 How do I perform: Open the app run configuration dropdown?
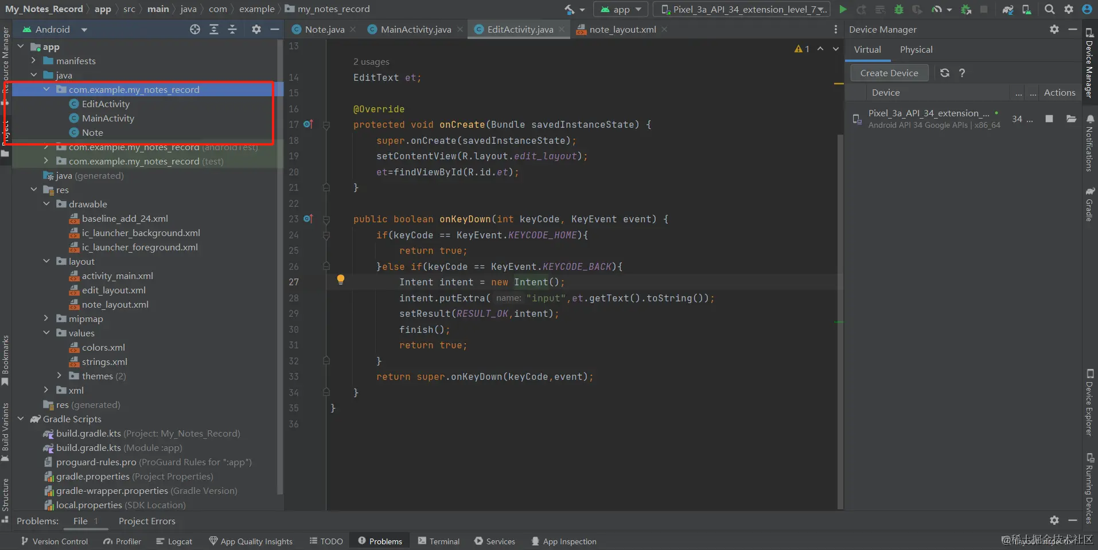click(621, 9)
